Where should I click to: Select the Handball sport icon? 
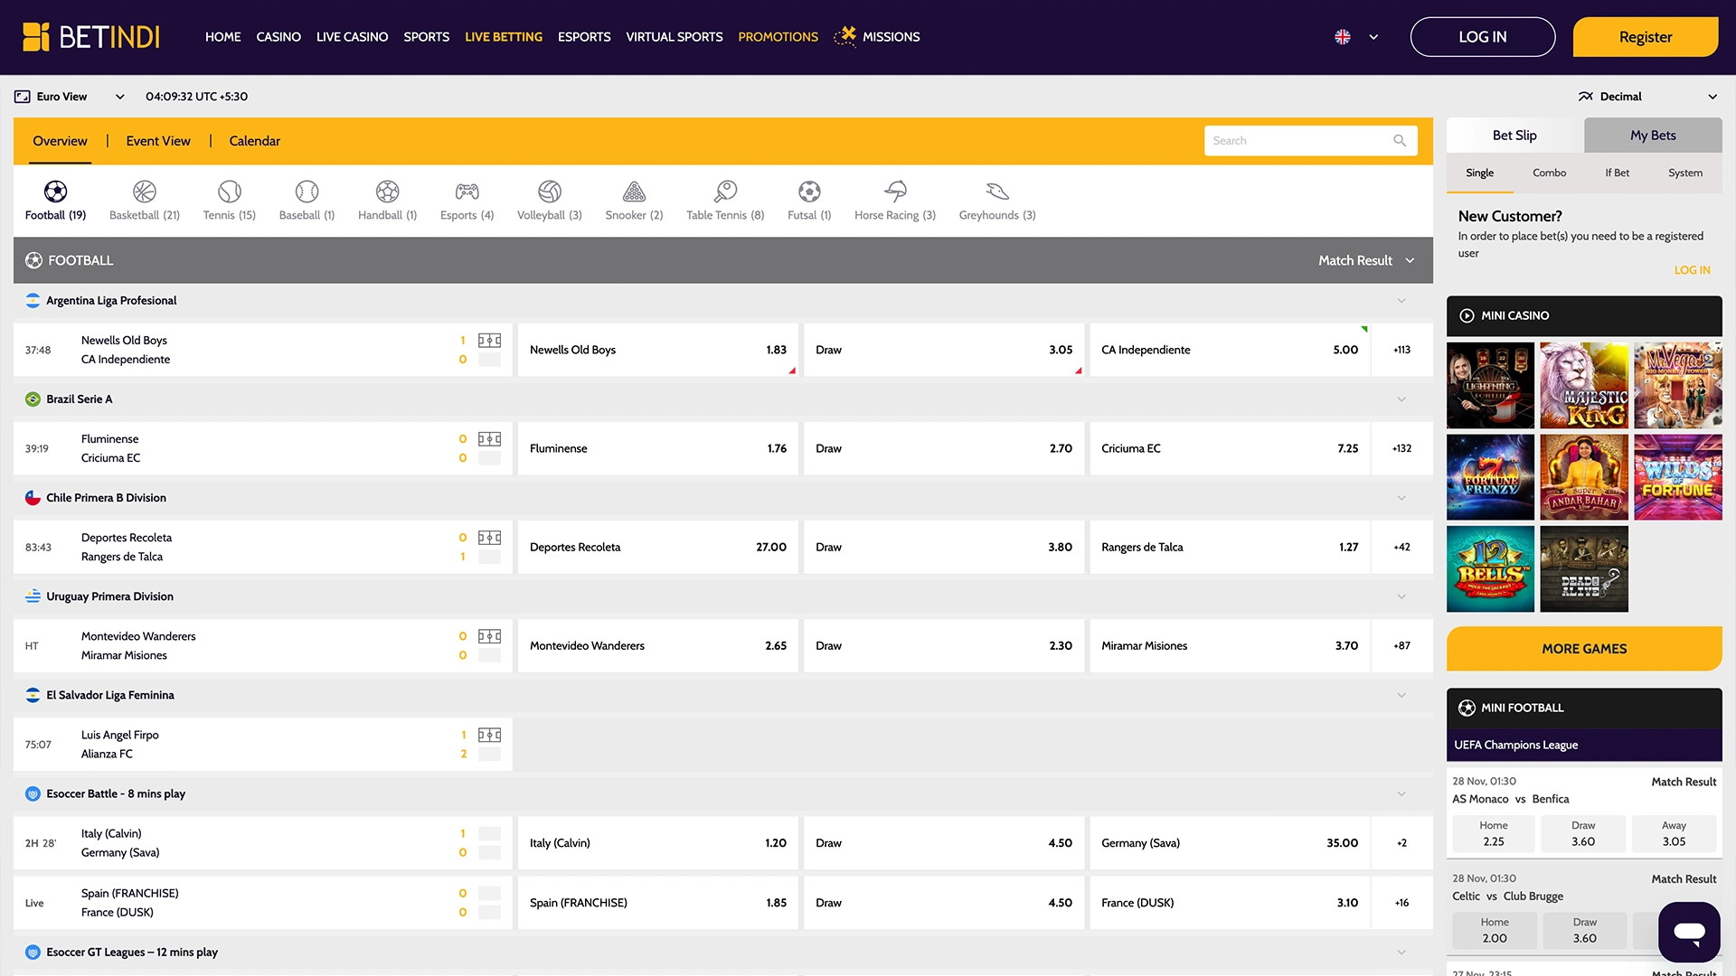click(x=387, y=192)
